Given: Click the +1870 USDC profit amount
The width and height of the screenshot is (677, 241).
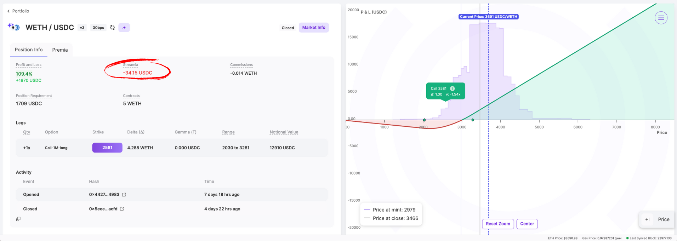Looking at the screenshot, I should click(29, 81).
